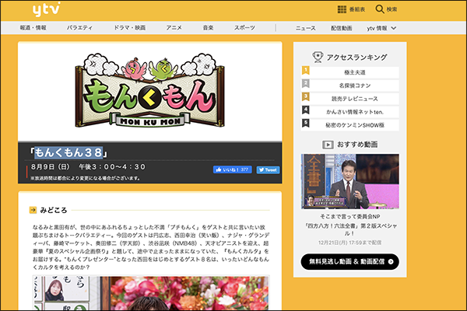Click the Facebook いいね! button
The image size is (467, 311).
232,169
